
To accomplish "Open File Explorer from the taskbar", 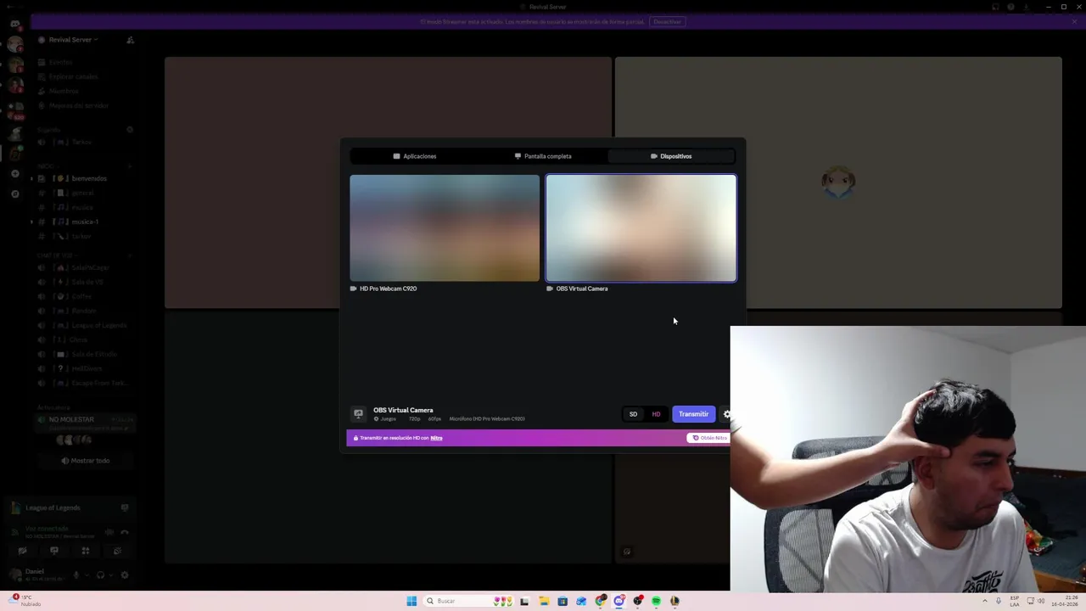I will click(x=544, y=601).
